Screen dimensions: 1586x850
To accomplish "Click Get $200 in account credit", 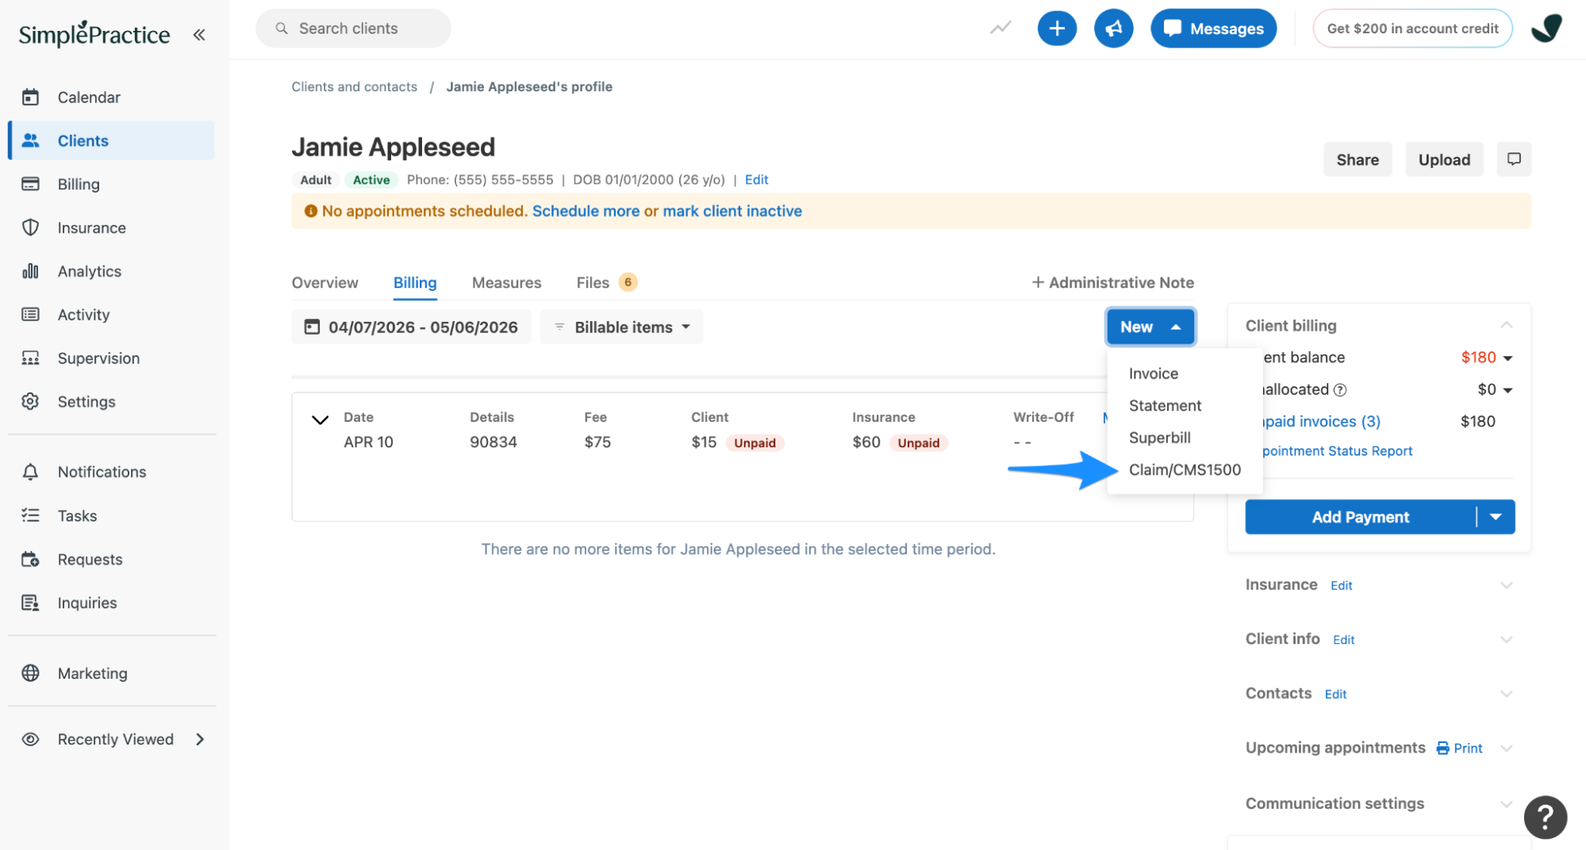I will 1412,29.
